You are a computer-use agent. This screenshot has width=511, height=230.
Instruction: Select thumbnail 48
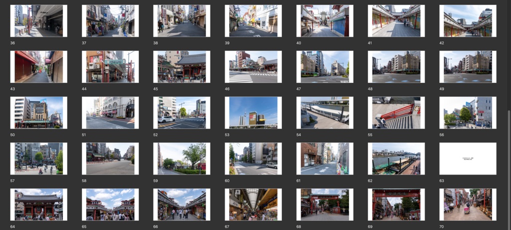click(396, 67)
